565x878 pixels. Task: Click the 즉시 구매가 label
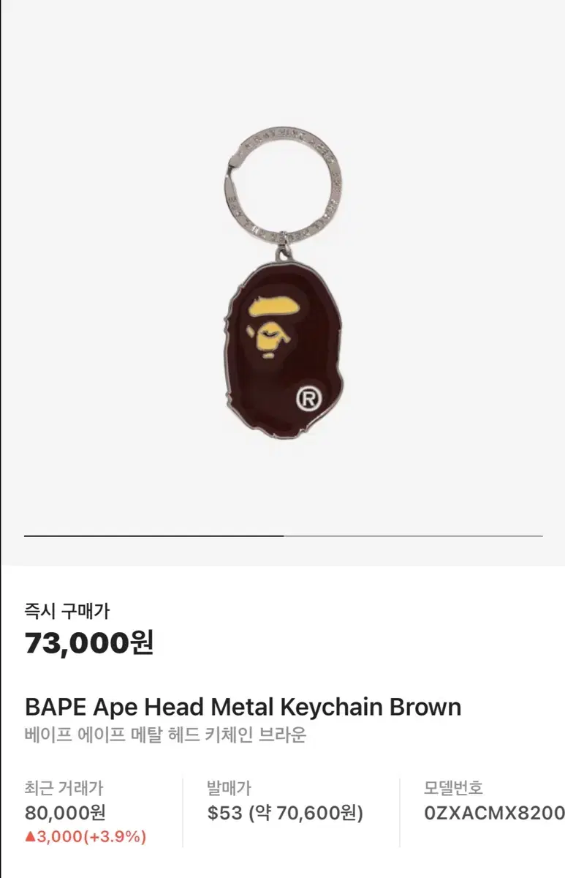(x=67, y=610)
